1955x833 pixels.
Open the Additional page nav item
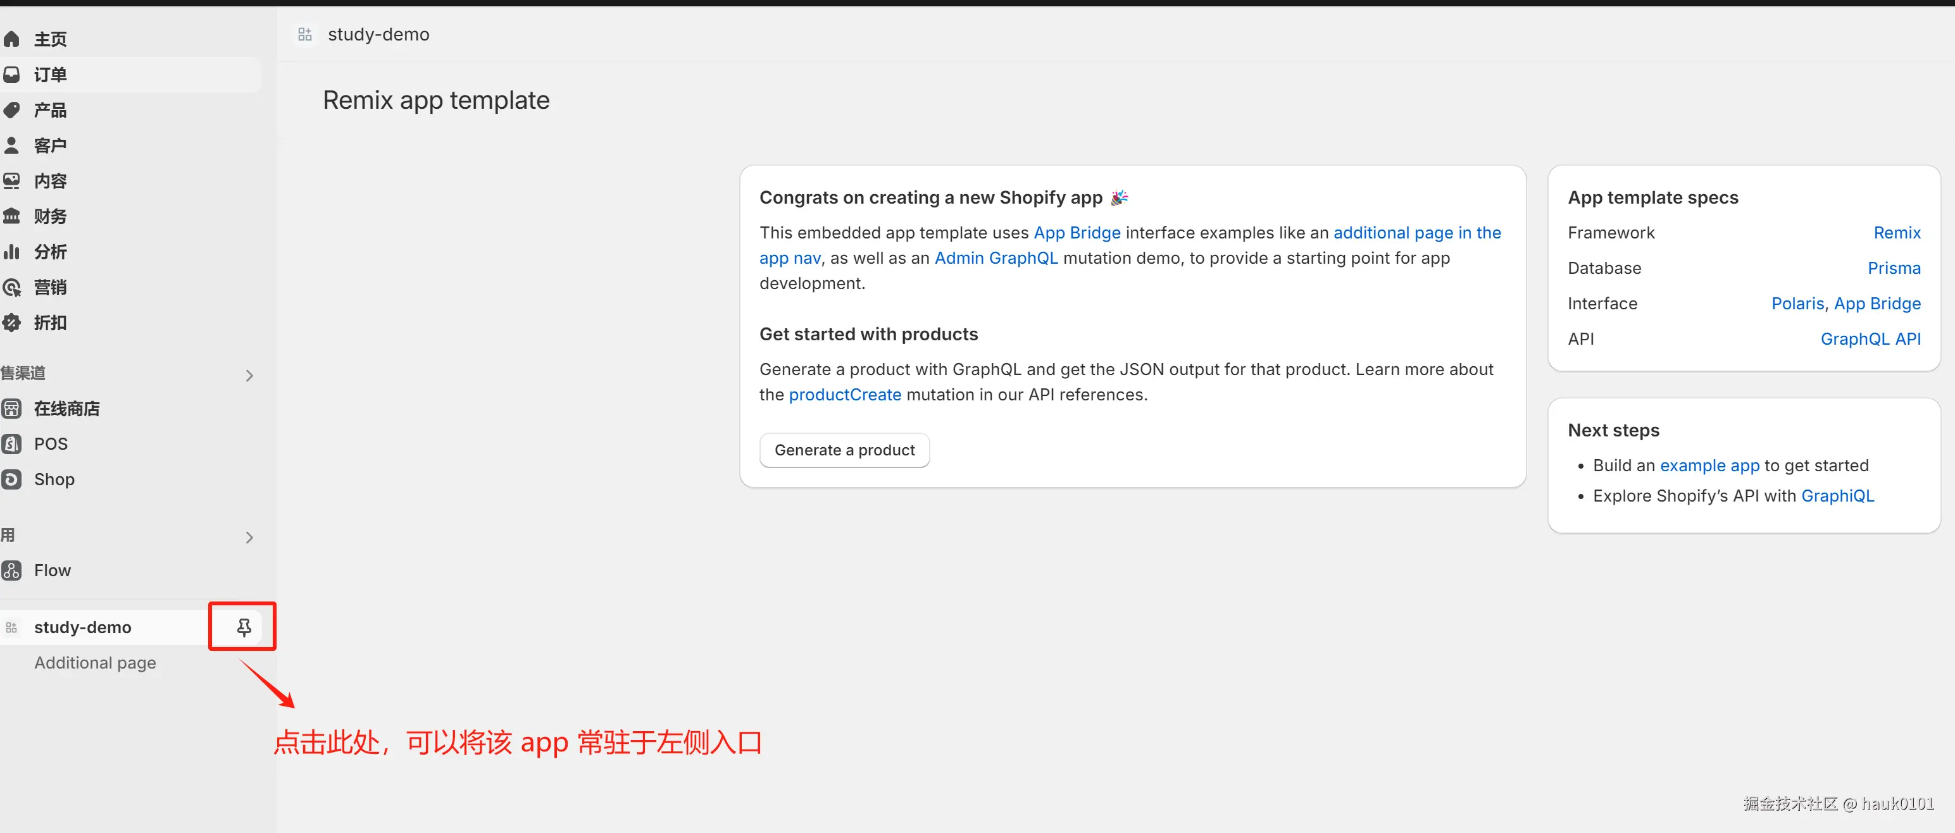pyautogui.click(x=94, y=662)
